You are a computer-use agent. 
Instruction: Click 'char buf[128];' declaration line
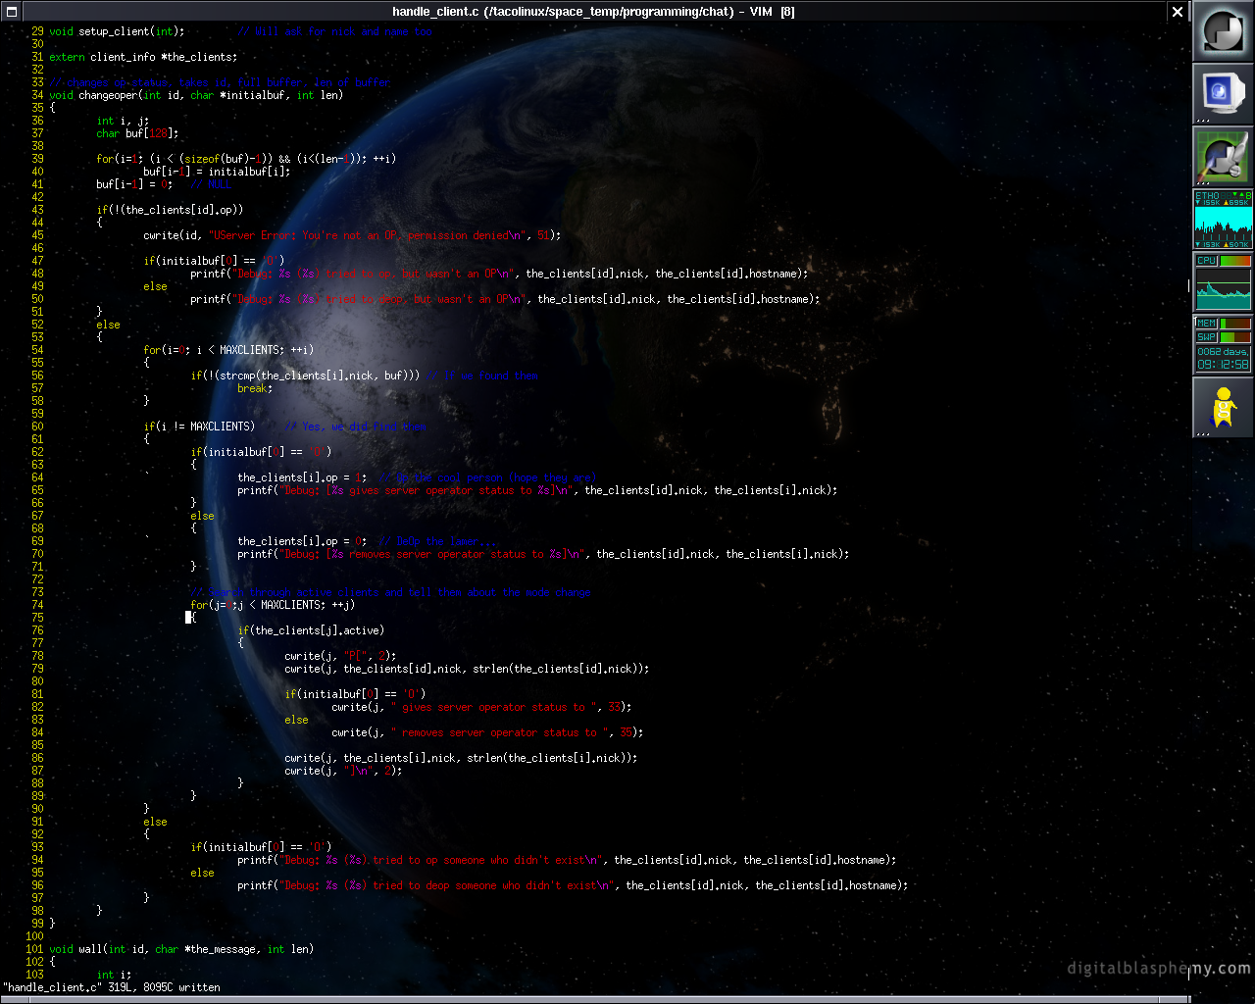pos(137,133)
